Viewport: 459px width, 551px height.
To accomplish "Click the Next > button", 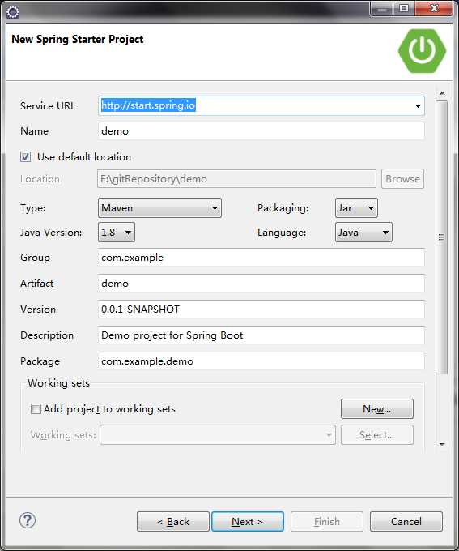I will [x=248, y=522].
